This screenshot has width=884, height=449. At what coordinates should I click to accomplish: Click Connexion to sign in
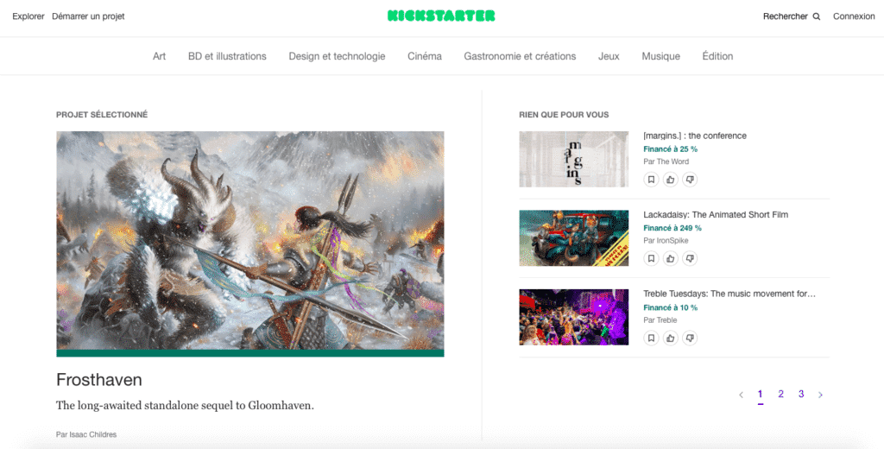pyautogui.click(x=854, y=16)
